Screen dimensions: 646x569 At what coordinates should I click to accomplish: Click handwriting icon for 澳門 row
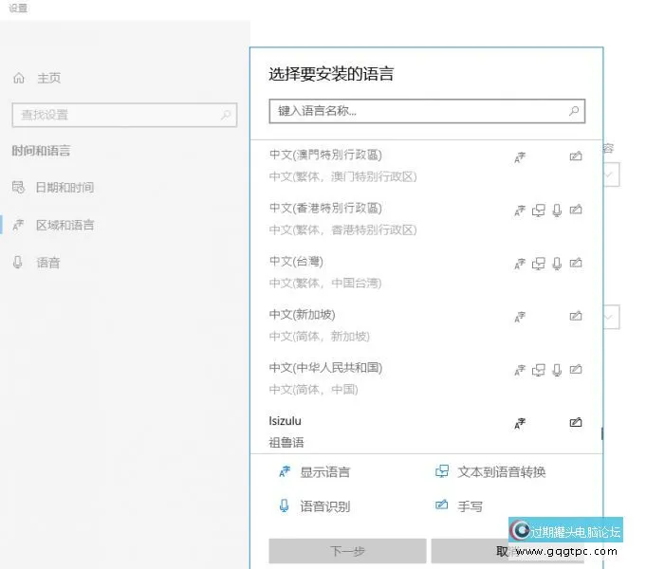tap(576, 156)
